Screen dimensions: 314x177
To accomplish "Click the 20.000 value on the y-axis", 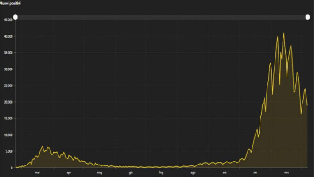I will pyautogui.click(x=8, y=102).
